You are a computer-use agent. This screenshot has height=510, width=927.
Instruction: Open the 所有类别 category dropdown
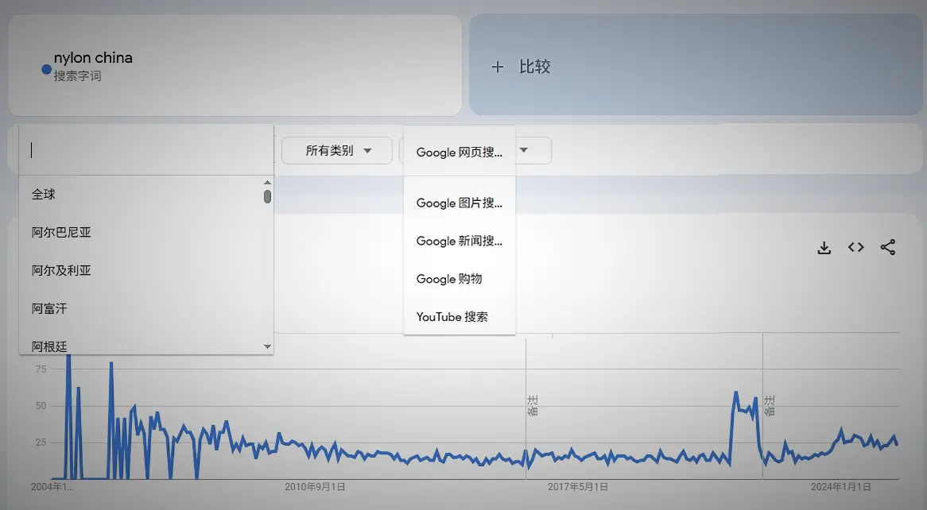tap(337, 151)
